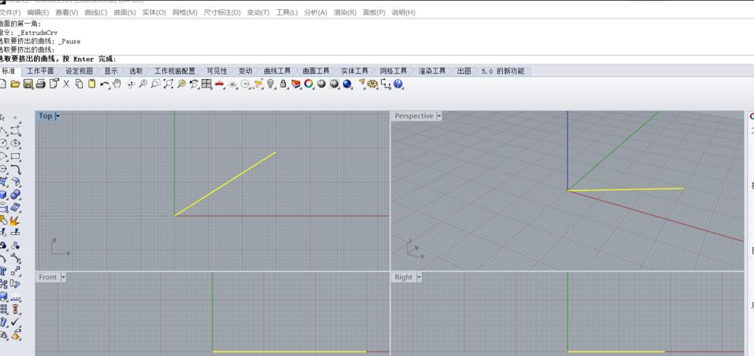Select the Ellipse tool in the sidebar
754x356 pixels.
[15, 143]
